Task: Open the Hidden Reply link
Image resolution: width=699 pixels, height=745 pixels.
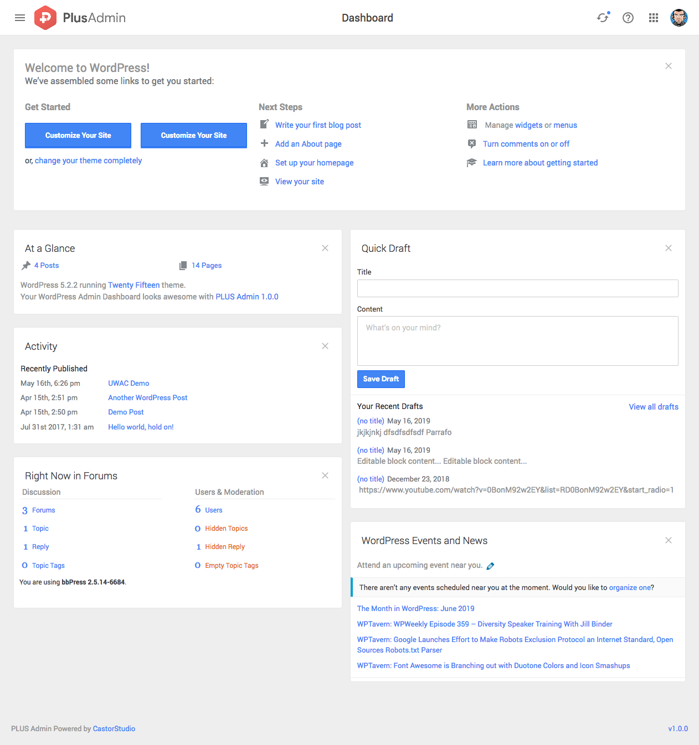Action: click(x=220, y=547)
